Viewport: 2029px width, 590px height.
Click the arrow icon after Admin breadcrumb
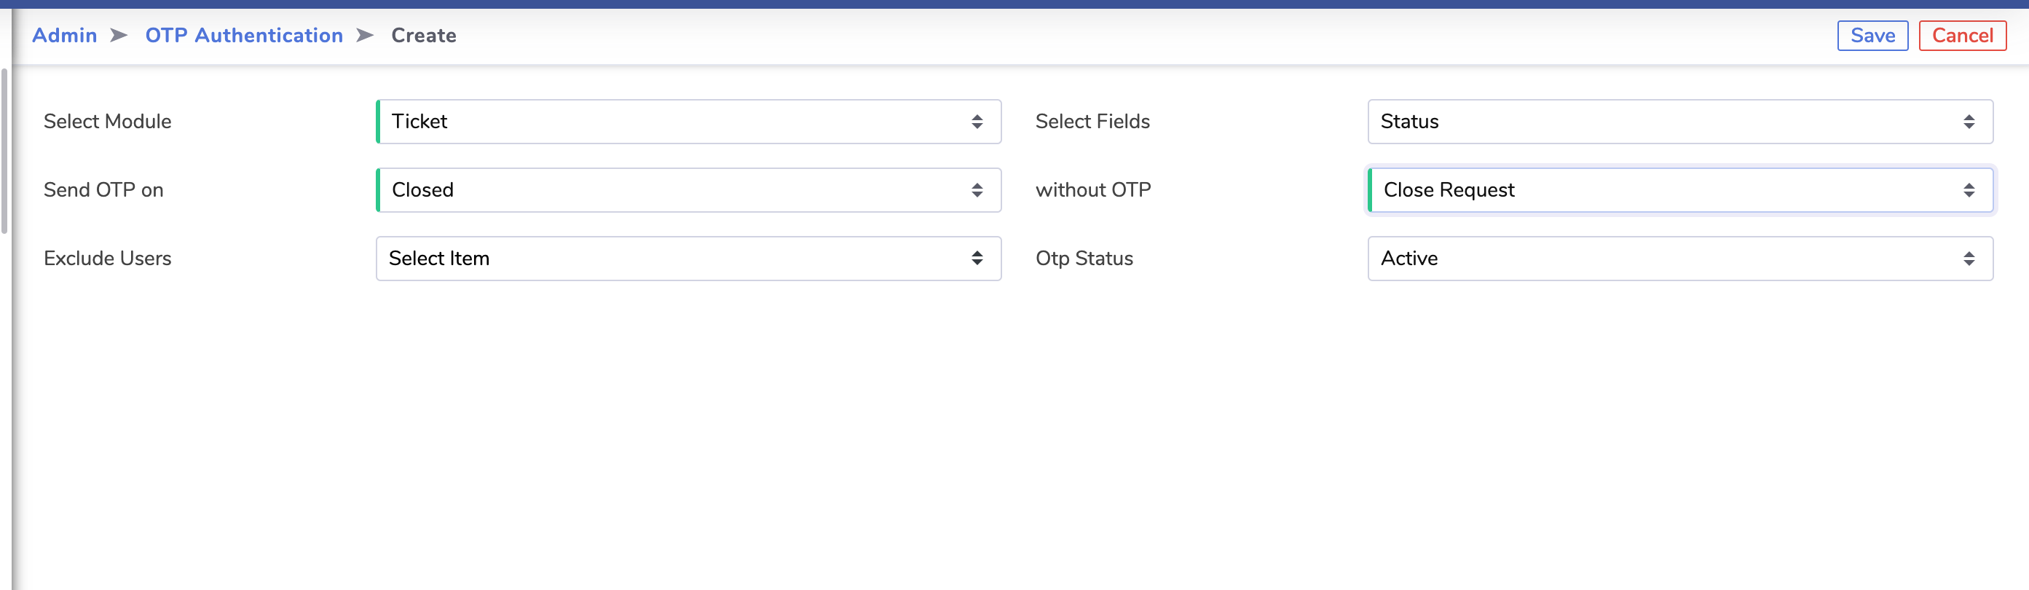point(119,36)
